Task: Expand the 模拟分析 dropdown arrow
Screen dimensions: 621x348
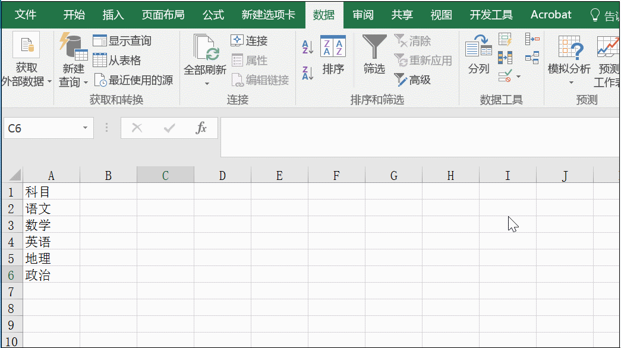Action: click(571, 83)
